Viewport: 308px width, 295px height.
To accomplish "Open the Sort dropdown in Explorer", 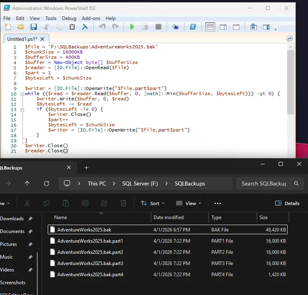I will (x=153, y=203).
